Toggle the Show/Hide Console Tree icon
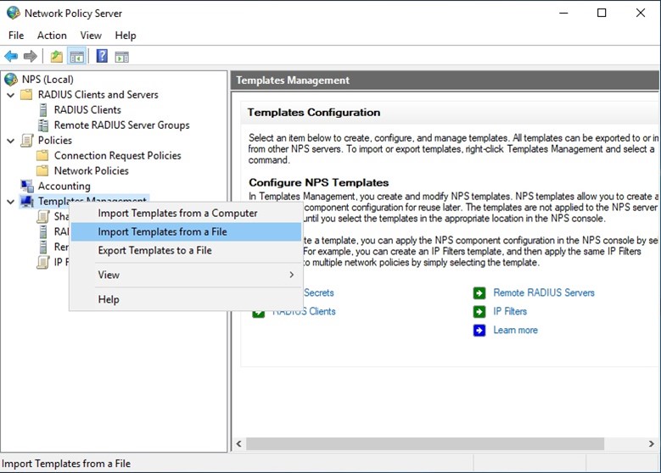The width and height of the screenshot is (661, 473). [x=76, y=57]
